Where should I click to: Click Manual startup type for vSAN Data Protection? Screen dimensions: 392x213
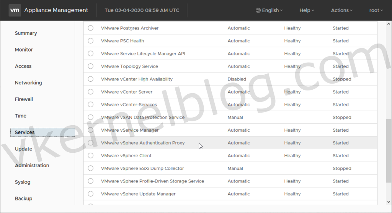click(235, 117)
